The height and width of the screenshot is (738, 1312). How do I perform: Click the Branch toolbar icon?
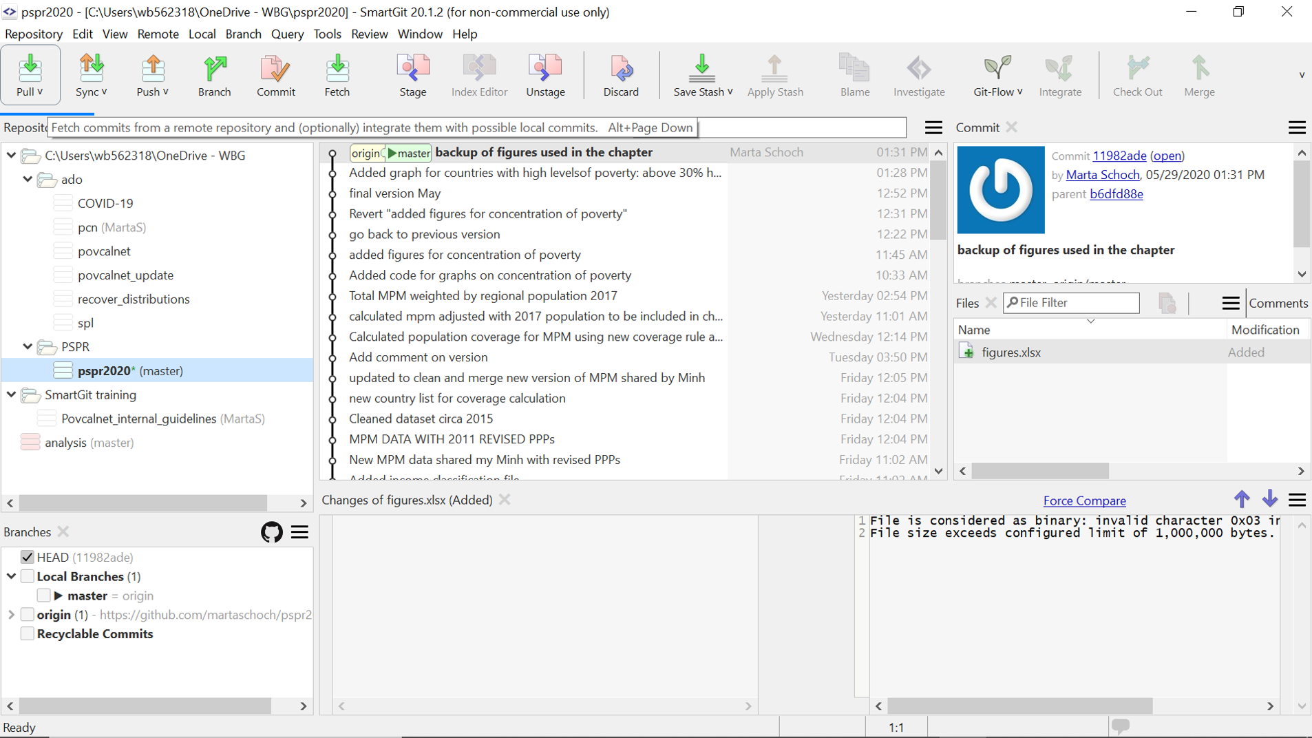[215, 68]
